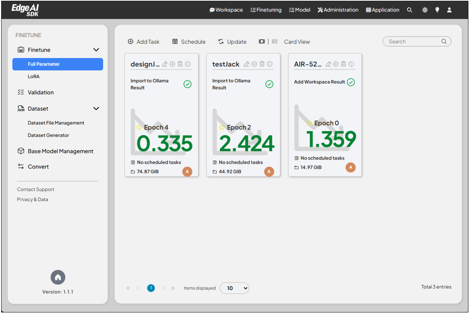Go home using the house icon
This screenshot has width=470, height=314.
pos(58,277)
